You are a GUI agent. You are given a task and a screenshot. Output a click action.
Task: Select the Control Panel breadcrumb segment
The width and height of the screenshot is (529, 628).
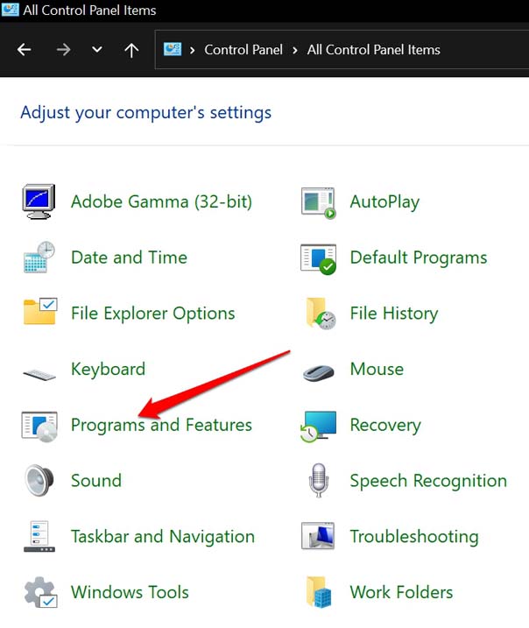pyautogui.click(x=243, y=50)
